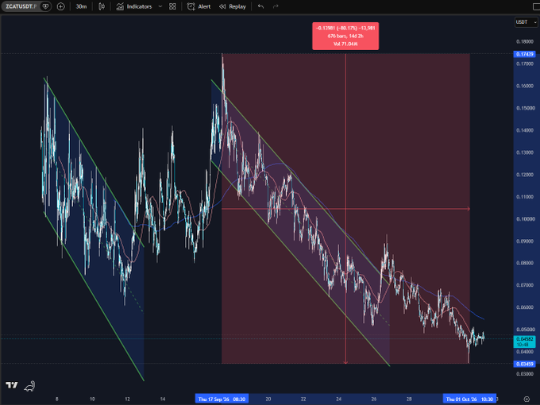This screenshot has height=405, width=540.
Task: Click the 0.18000 price scale tick
Action: click(x=525, y=41)
